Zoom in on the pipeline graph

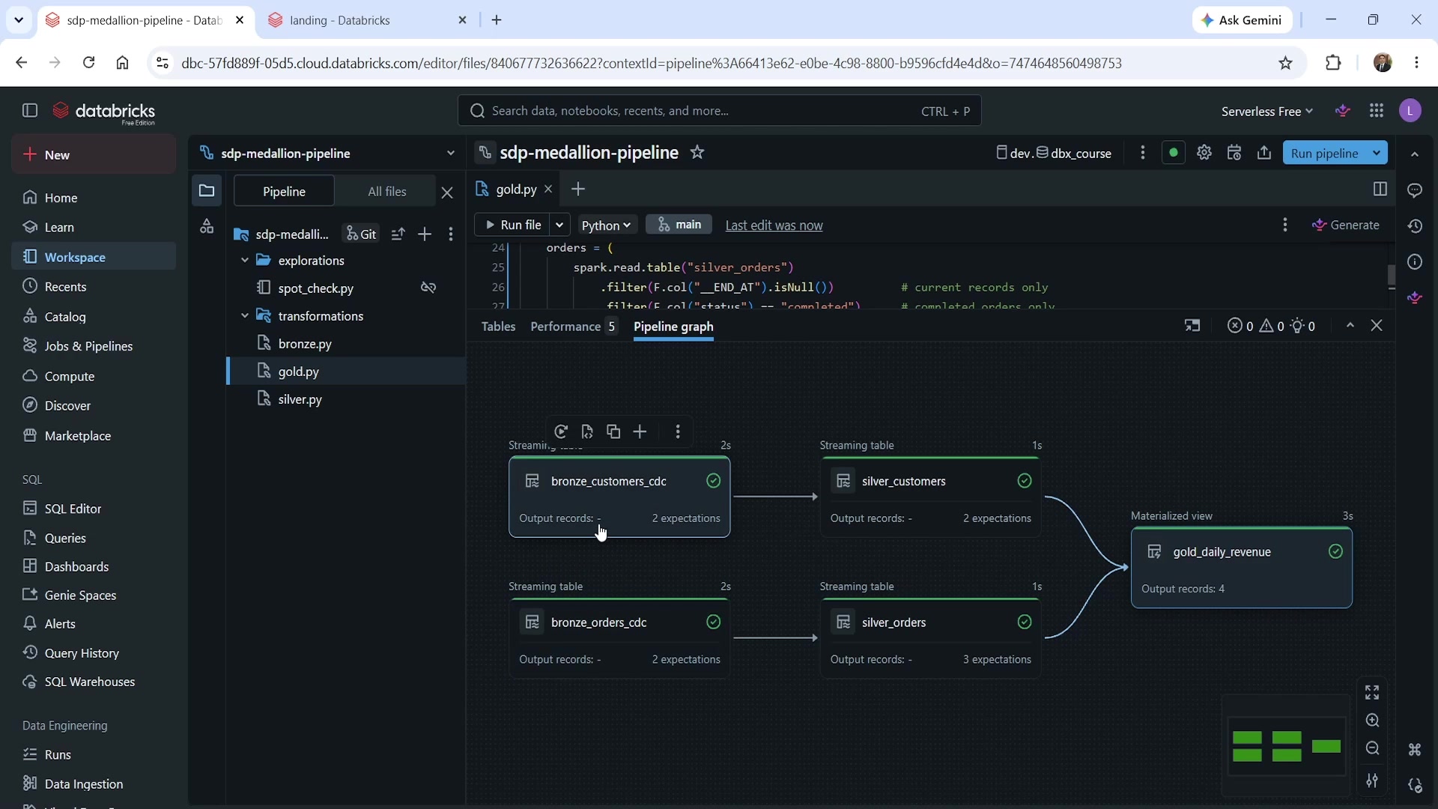click(x=1372, y=721)
